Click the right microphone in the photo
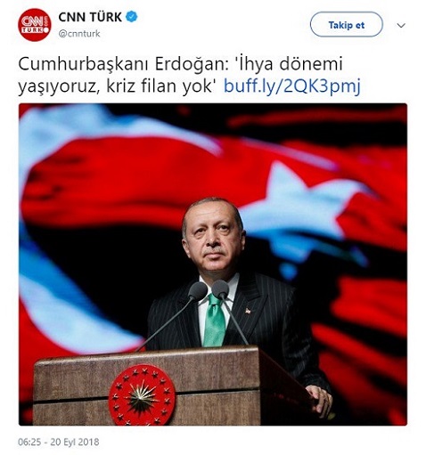Viewport: 426px width, 455px height. coord(221,288)
